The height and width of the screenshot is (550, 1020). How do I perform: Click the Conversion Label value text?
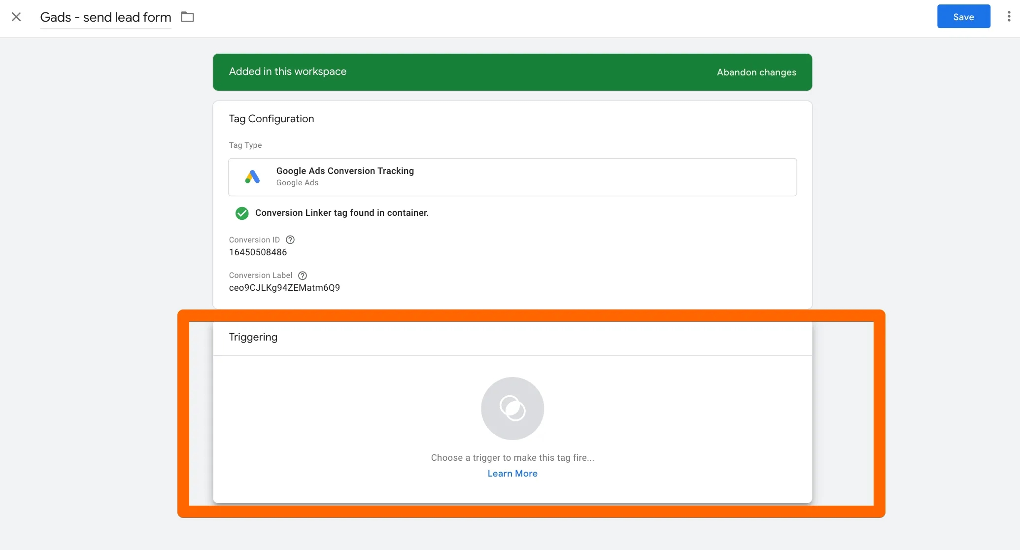pyautogui.click(x=284, y=288)
